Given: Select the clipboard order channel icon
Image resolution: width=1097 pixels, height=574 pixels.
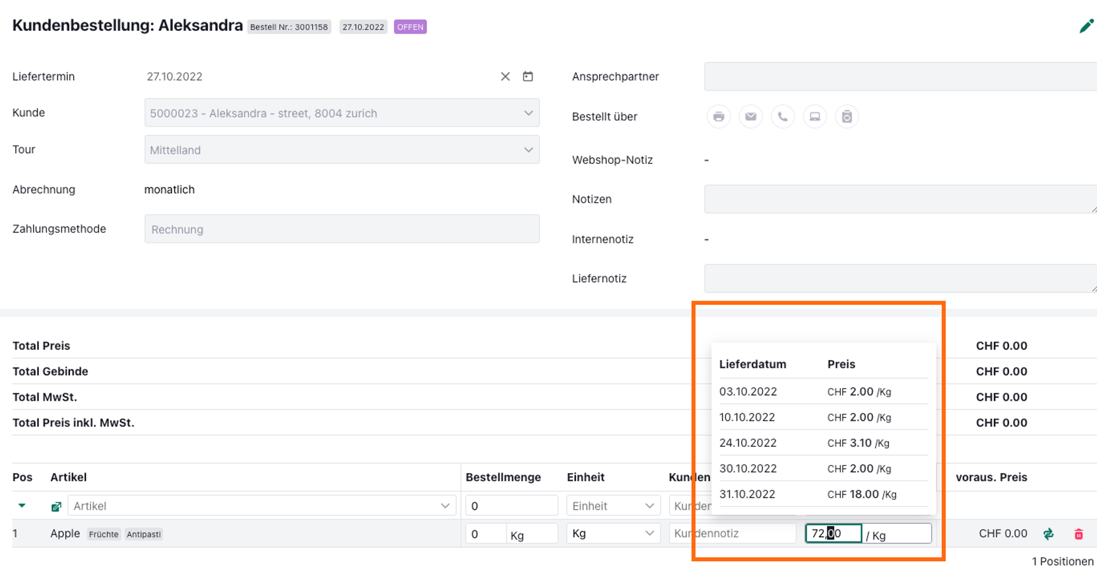Looking at the screenshot, I should click(847, 117).
